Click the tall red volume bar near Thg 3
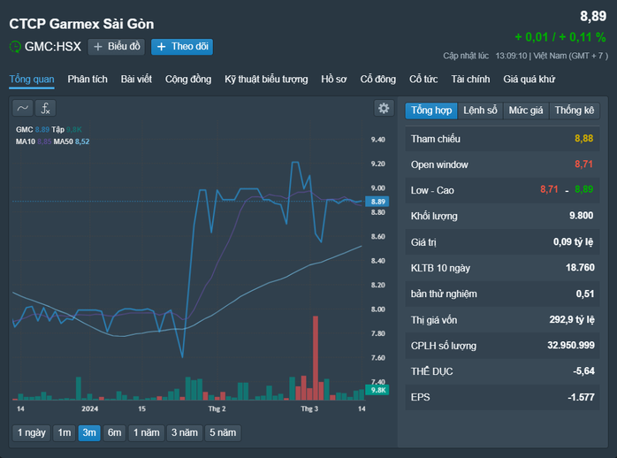Screen dimensions: 617x458 (316, 358)
